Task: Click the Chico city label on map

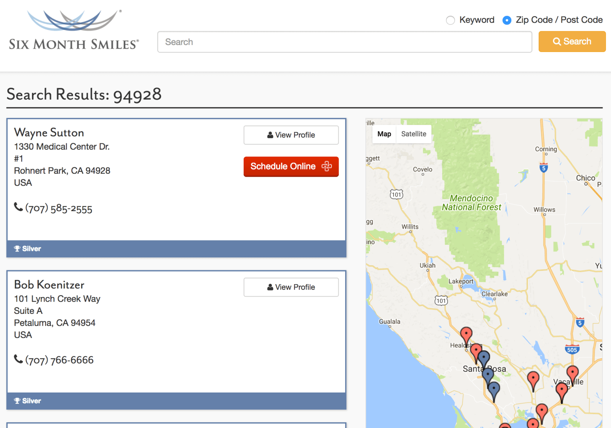Action: [585, 178]
